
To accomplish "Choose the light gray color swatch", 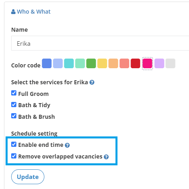I will click(171, 63).
